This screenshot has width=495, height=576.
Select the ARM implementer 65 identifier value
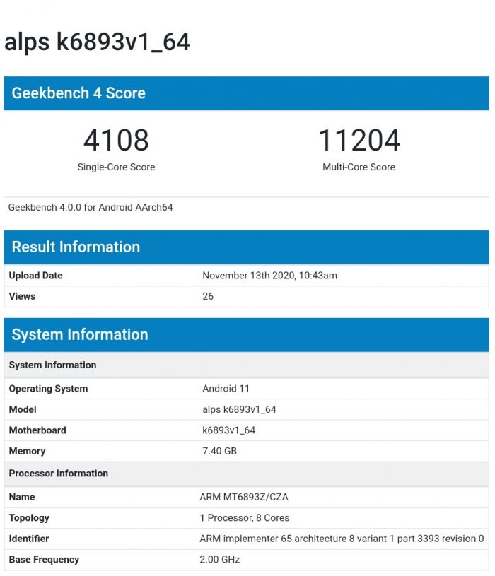pos(342,539)
